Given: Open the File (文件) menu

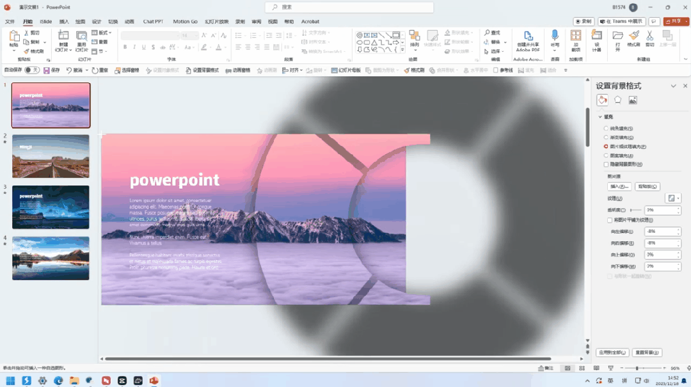Looking at the screenshot, I should point(10,22).
